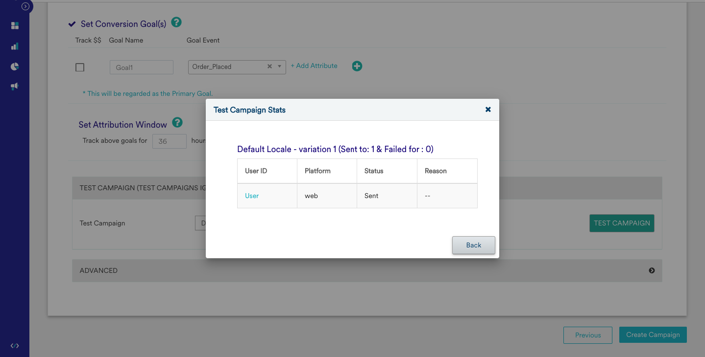Toggle the Track $$ checkbox
The height and width of the screenshot is (357, 705).
[80, 67]
